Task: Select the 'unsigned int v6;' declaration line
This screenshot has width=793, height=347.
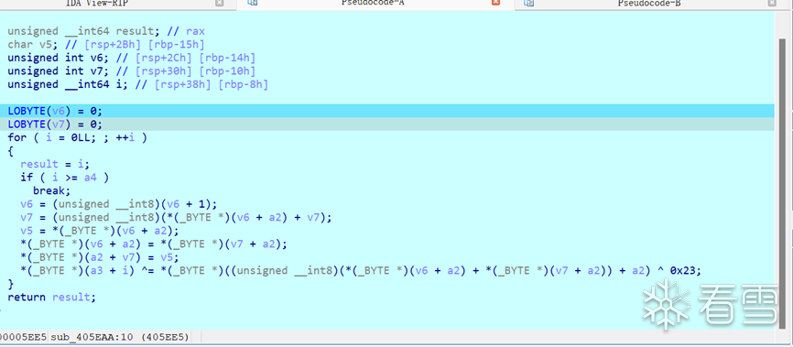Action: (132, 58)
